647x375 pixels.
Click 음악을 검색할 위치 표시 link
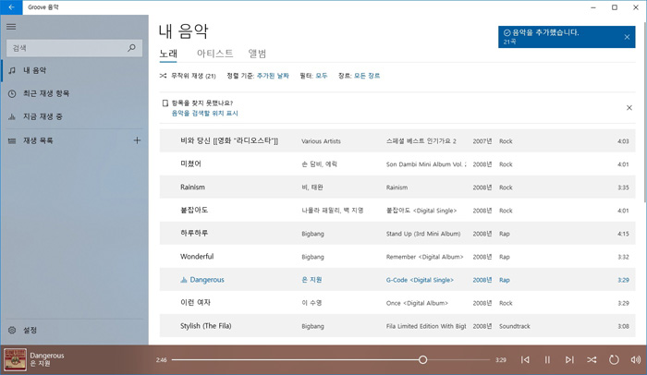[x=204, y=114]
